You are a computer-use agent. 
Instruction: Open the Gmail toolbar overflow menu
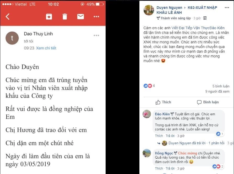point(96,16)
